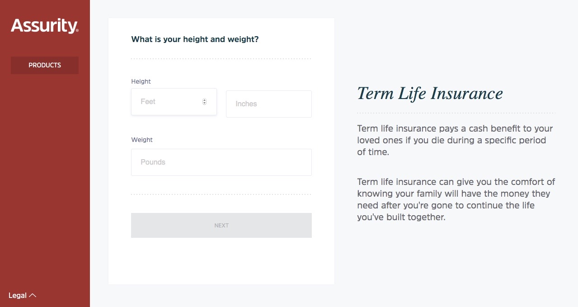The image size is (578, 307).
Task: Click the NEXT button
Action: coord(221,225)
